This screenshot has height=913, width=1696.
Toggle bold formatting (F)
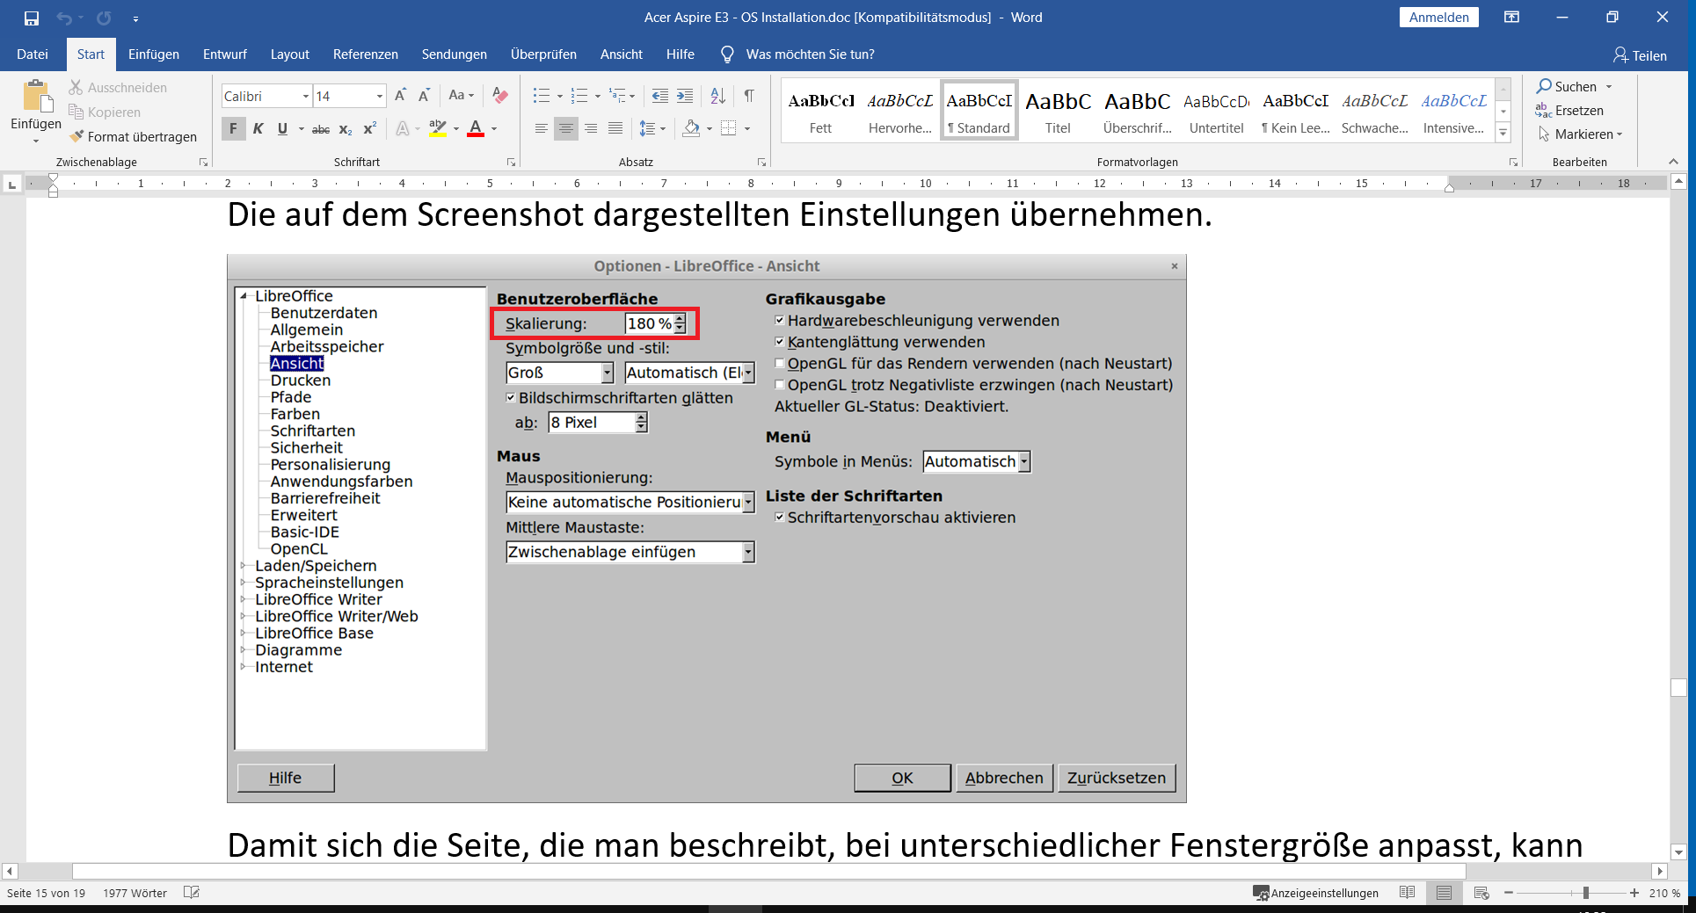(233, 128)
